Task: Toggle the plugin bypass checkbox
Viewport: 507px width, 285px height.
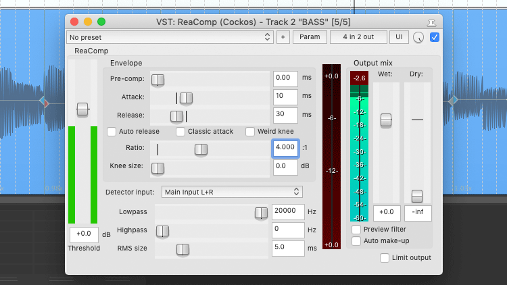Action: (435, 37)
